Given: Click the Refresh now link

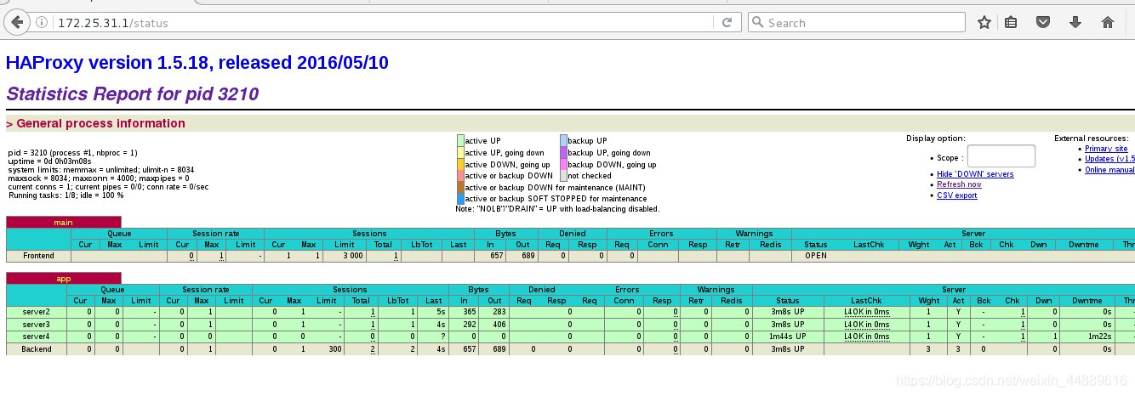Looking at the screenshot, I should [959, 184].
